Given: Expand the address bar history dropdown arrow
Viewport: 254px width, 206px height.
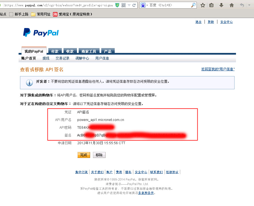Looking at the screenshot, I should point(129,5).
